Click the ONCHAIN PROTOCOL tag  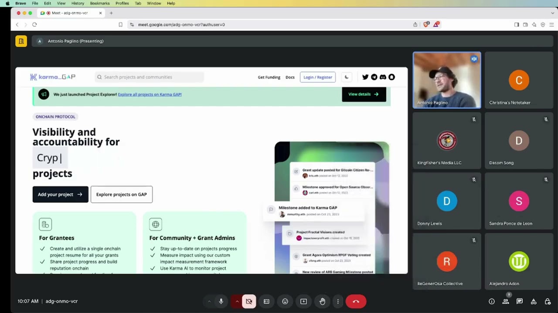pyautogui.click(x=55, y=117)
